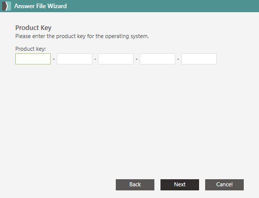
Task: Go to the previous step with Back
Action: coord(135,185)
